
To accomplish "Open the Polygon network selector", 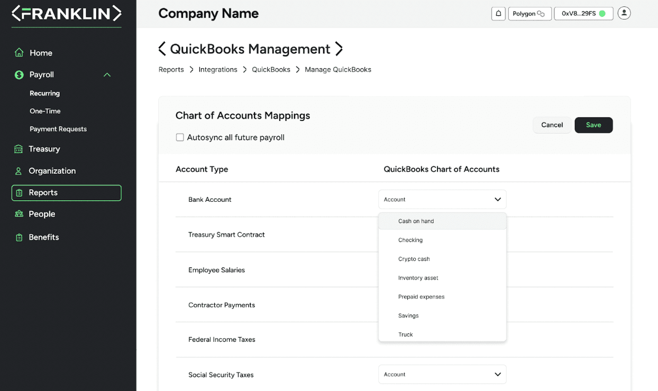I will [x=529, y=14].
